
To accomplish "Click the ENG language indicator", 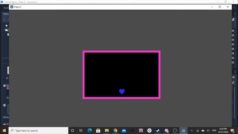I will coord(214,131).
